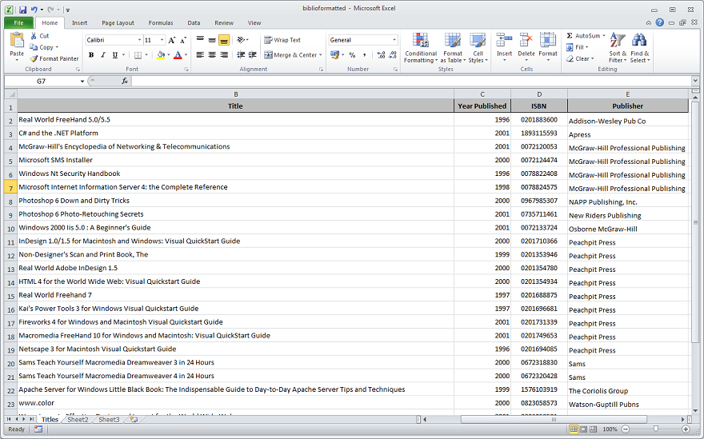Screen dimensions: 704x439
Task: Click the Paste clipboard icon
Action: [17, 41]
